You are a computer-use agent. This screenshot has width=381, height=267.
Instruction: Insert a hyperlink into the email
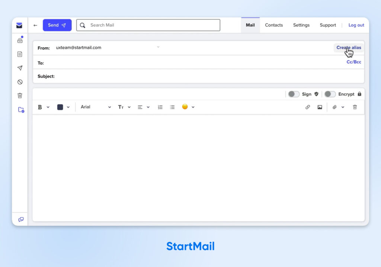click(308, 107)
